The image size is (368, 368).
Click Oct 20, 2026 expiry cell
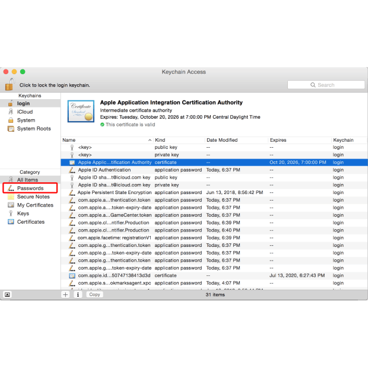click(x=297, y=163)
